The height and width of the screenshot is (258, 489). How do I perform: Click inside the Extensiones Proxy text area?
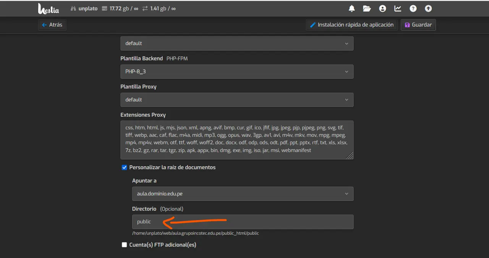(237, 140)
